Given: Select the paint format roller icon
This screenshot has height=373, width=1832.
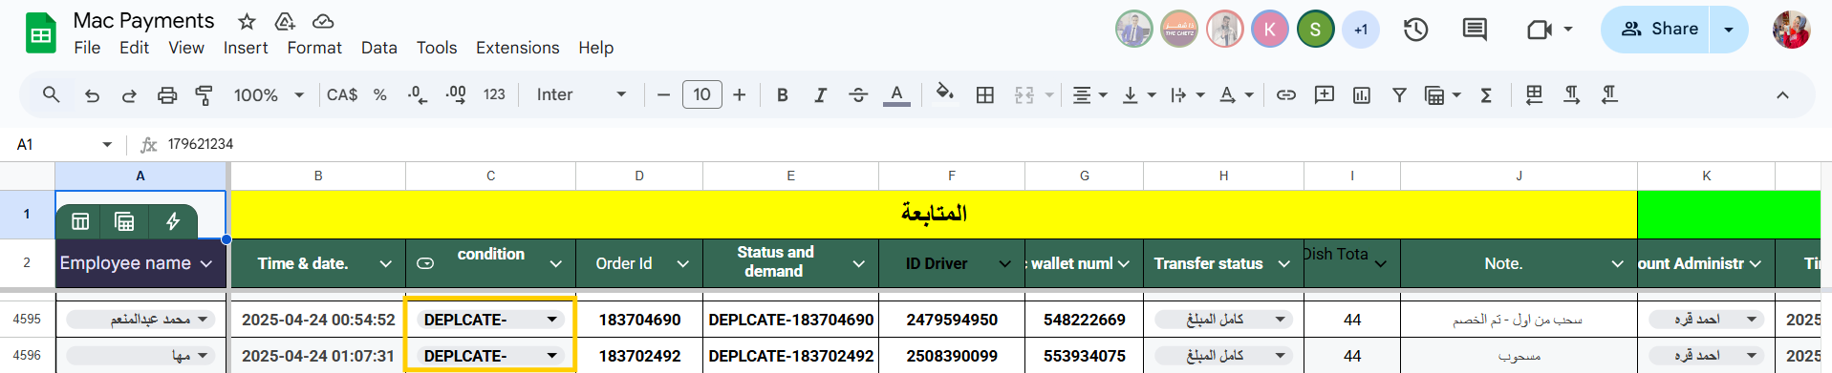Looking at the screenshot, I should [204, 94].
